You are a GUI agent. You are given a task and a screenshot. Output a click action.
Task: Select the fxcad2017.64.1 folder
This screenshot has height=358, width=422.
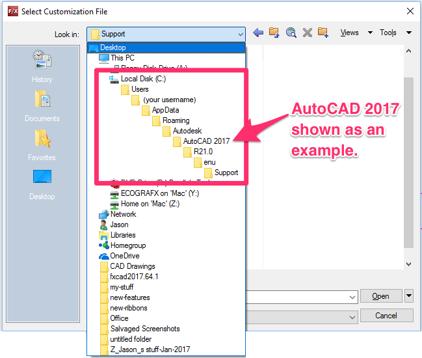point(129,277)
